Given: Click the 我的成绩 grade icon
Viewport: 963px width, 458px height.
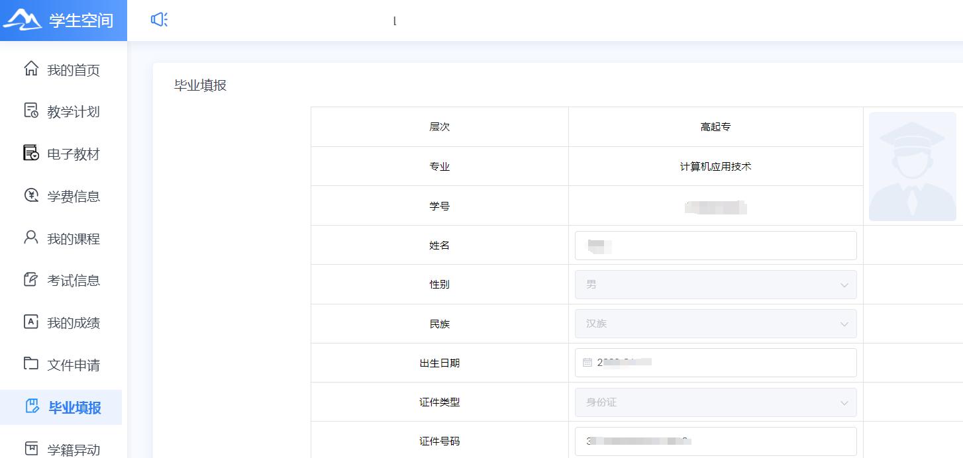Looking at the screenshot, I should coord(31,322).
